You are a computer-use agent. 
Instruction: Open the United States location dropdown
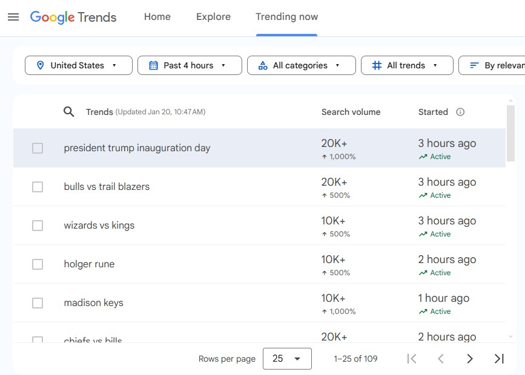tap(78, 65)
